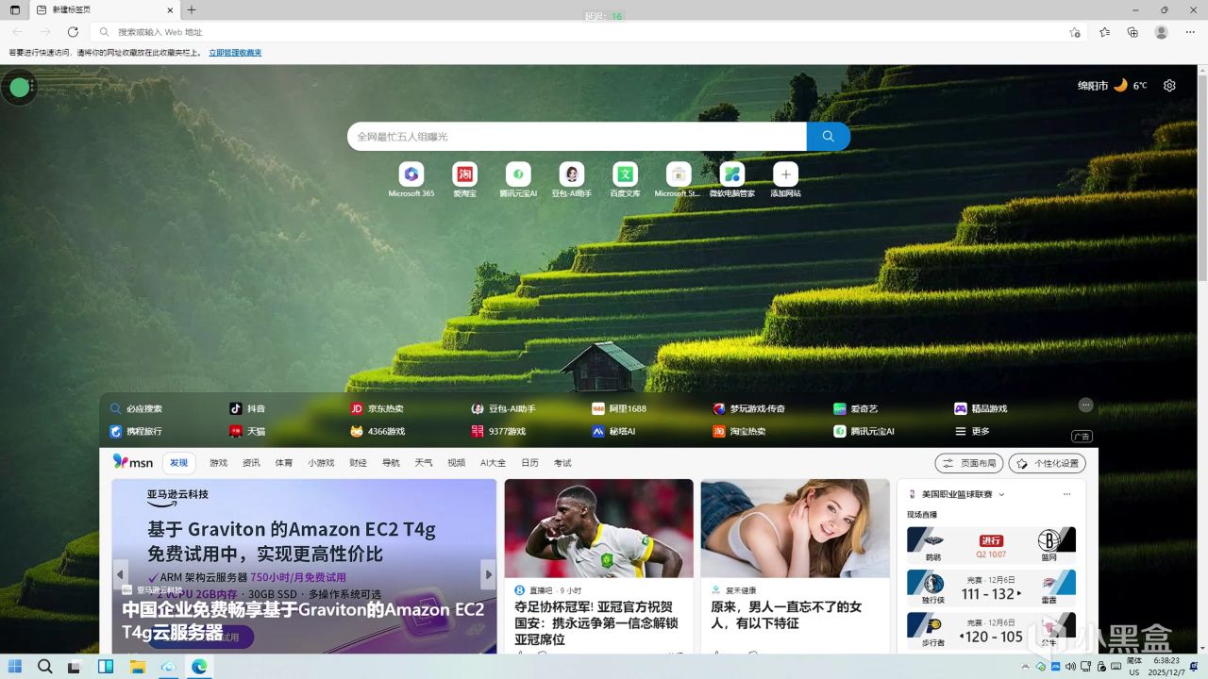Focus the browser address bar
Viewport: 1208px width, 679px height.
[591, 32]
